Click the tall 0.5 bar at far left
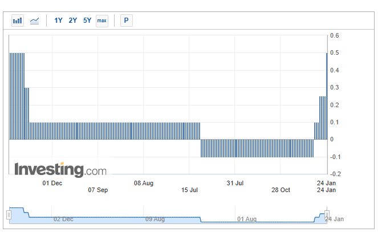The image size is (378, 232). (11, 96)
